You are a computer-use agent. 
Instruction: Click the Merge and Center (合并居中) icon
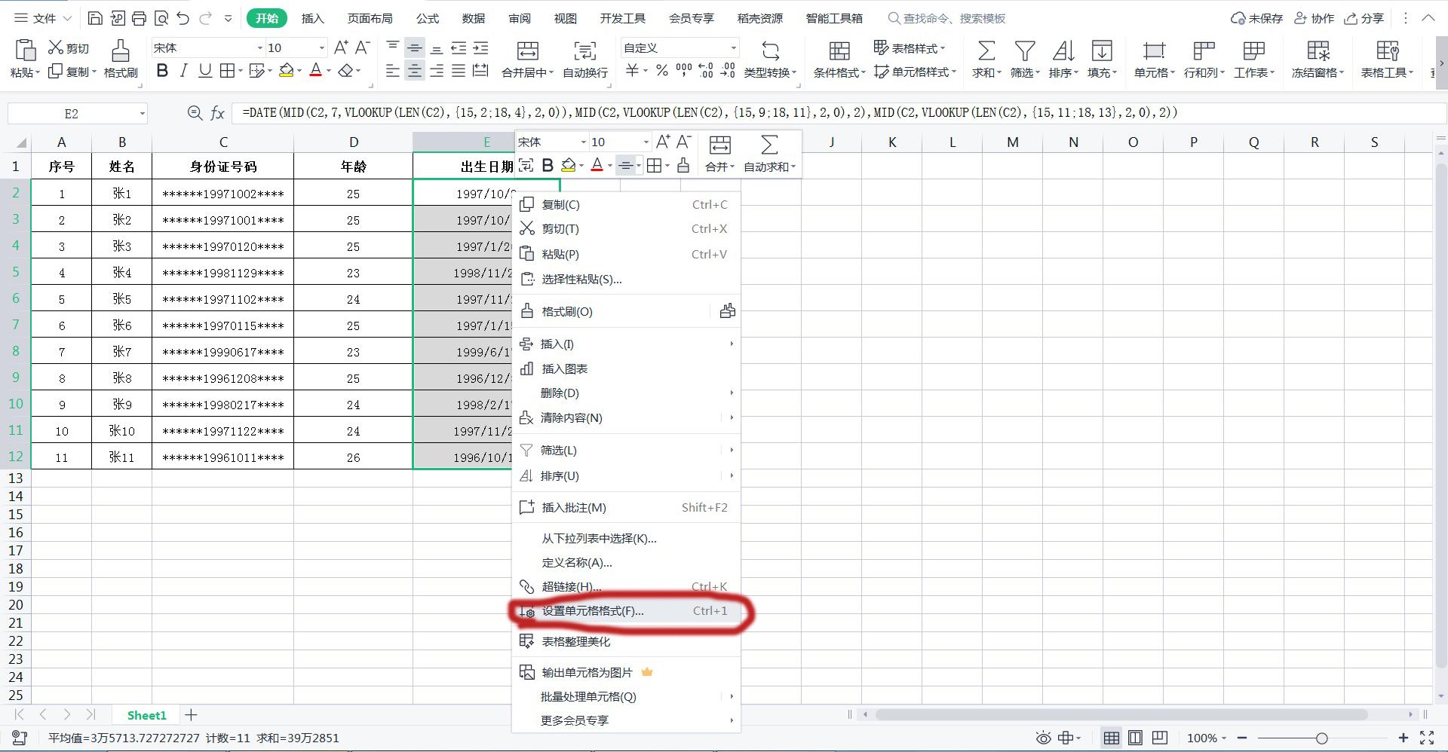527,51
